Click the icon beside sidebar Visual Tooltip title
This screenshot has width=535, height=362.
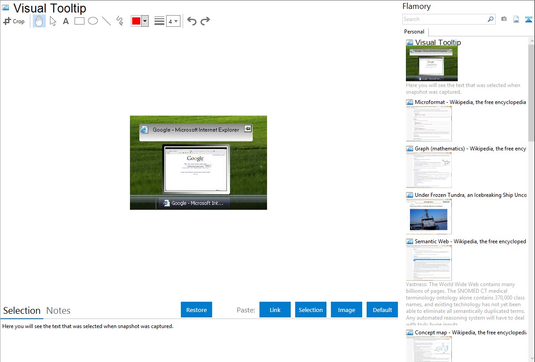[410, 43]
